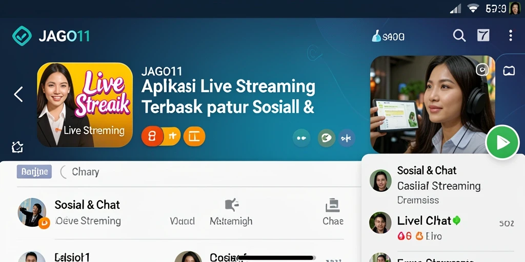
Task: Click the Sosial & Chat row avatar
Action: [x=32, y=212]
